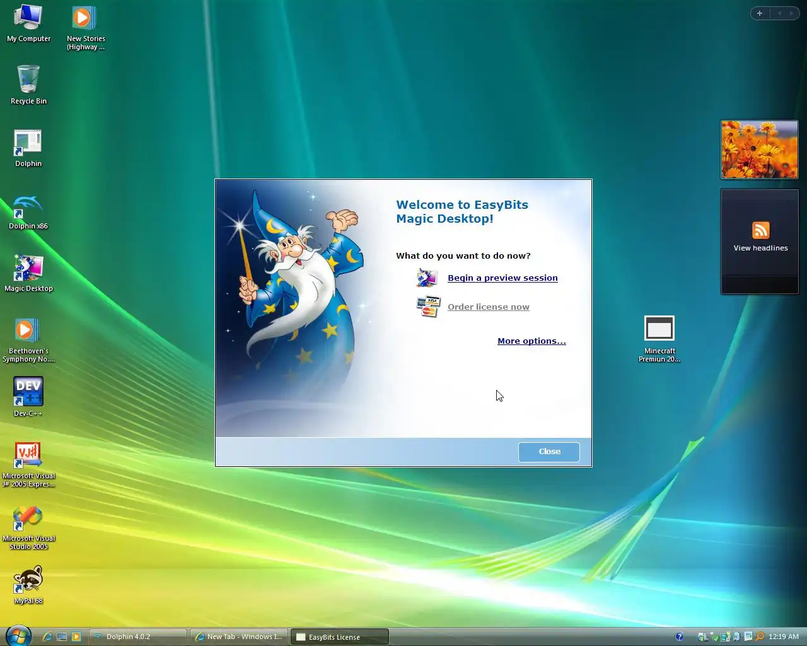Screen dimensions: 807x646
Task: Select the Dolphin desktop shortcut
Action: [x=28, y=148]
